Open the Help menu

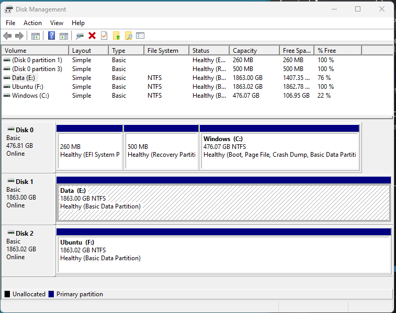point(78,23)
